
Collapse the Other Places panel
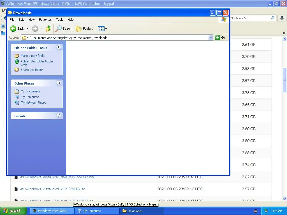[x=59, y=83]
